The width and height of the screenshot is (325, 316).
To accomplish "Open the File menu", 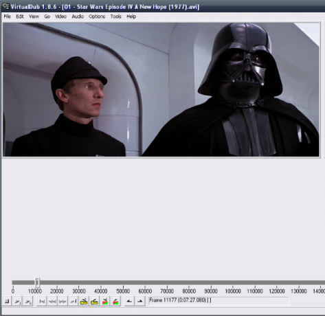I will click(x=7, y=16).
